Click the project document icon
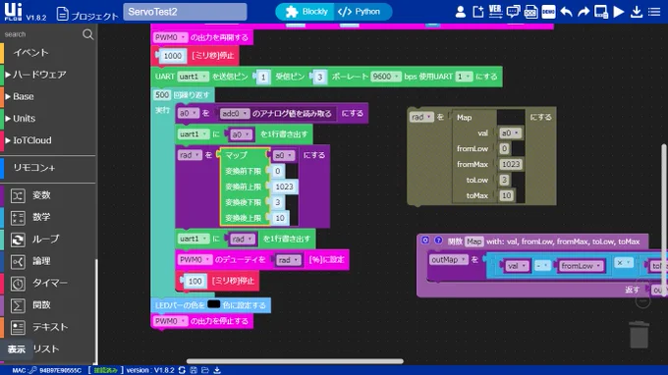The height and width of the screenshot is (375, 668). pos(62,13)
